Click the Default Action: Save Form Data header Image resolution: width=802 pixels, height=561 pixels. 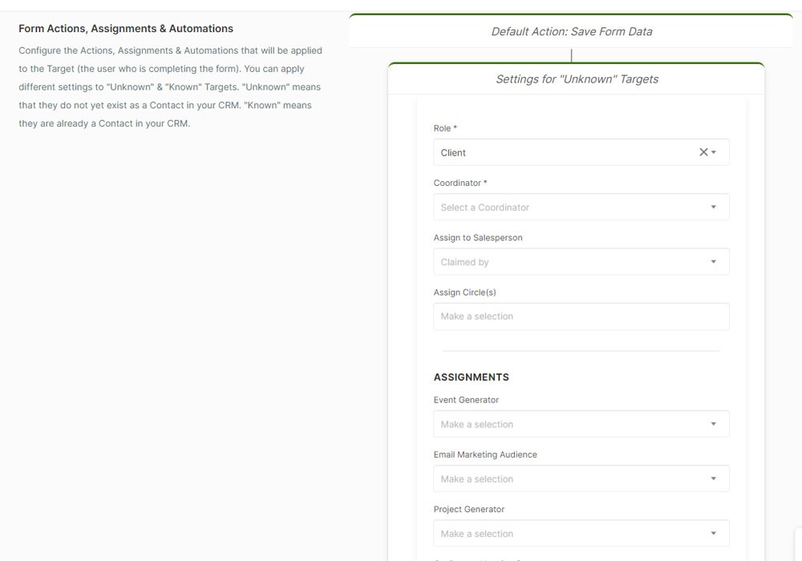click(571, 32)
